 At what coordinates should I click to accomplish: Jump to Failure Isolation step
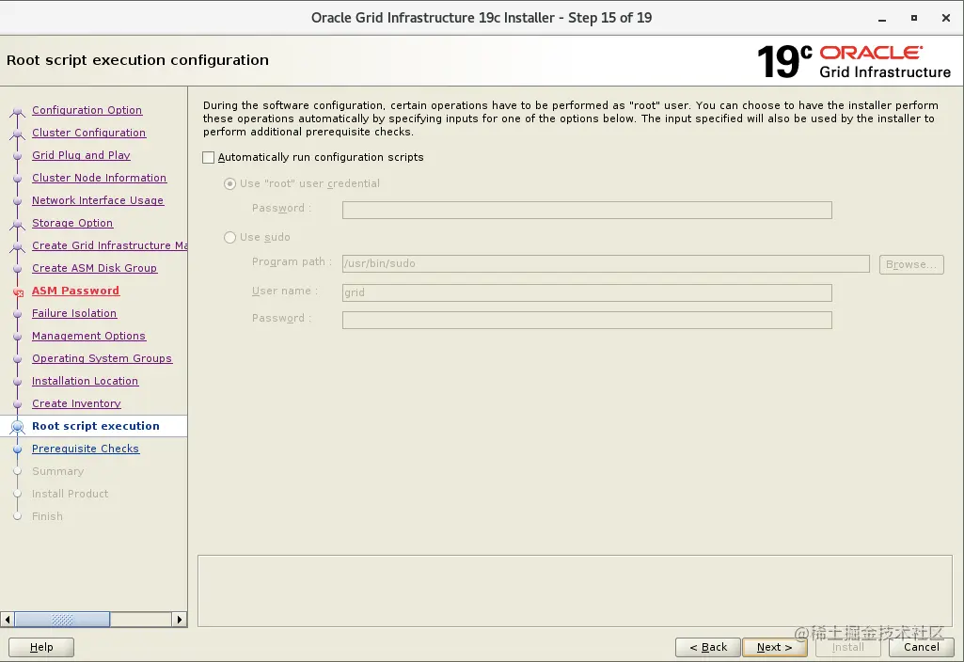73,313
